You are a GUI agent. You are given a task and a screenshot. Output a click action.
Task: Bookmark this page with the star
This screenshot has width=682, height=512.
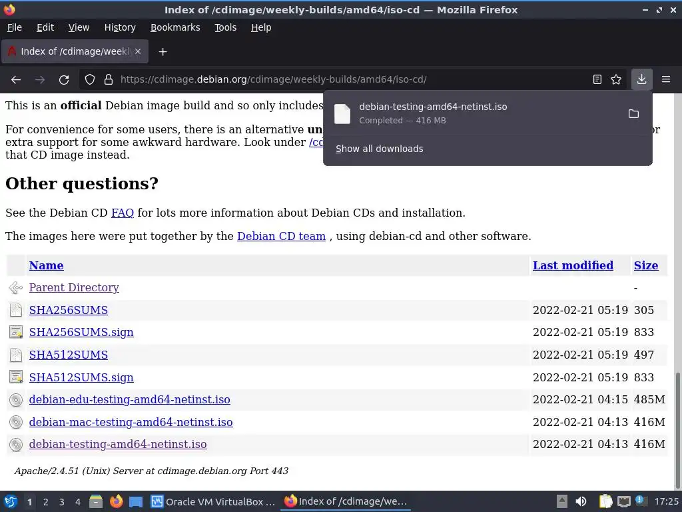click(x=616, y=80)
